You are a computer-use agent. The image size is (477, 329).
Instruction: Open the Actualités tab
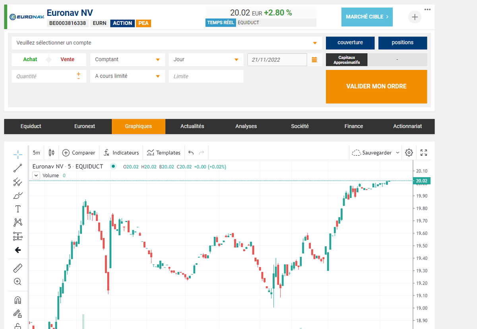pos(192,126)
